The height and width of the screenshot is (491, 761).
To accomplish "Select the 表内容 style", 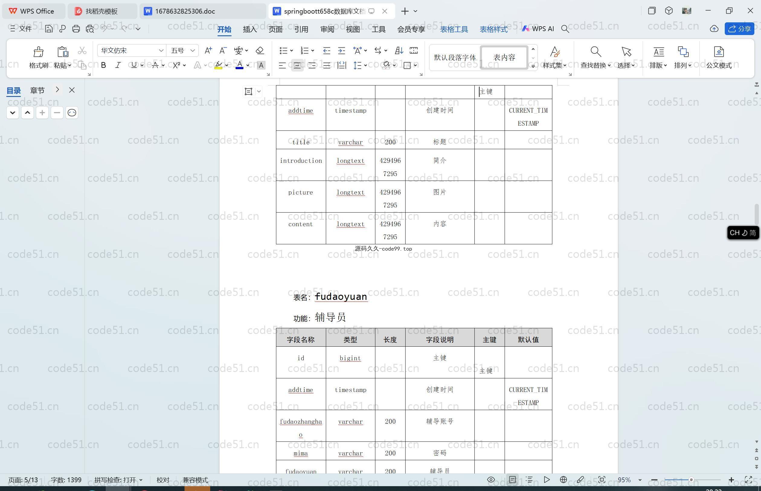I will click(x=504, y=57).
